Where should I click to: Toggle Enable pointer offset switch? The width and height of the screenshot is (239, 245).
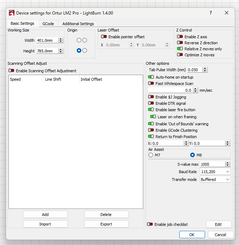coord(104,37)
